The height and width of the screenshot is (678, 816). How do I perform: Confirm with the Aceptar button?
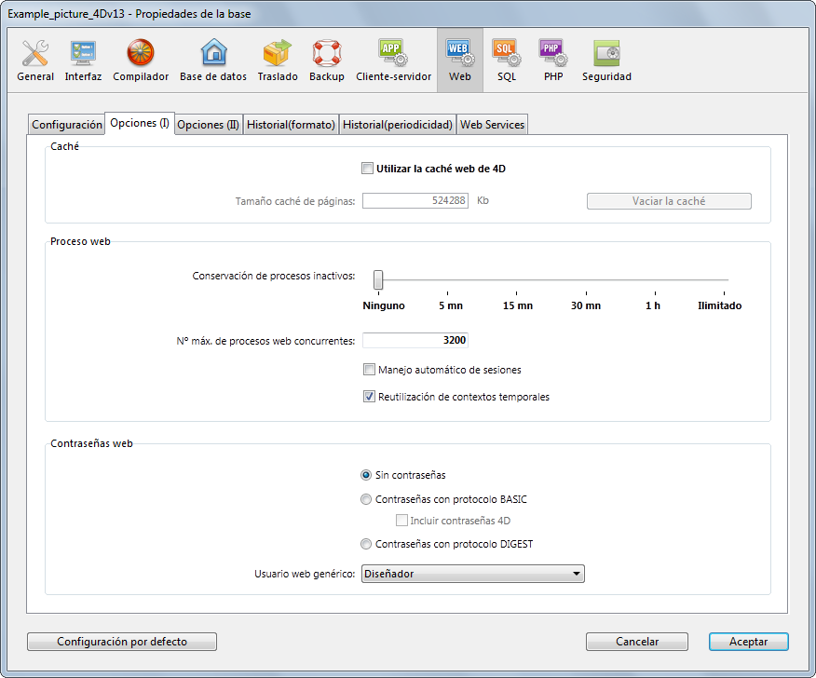[x=748, y=642]
